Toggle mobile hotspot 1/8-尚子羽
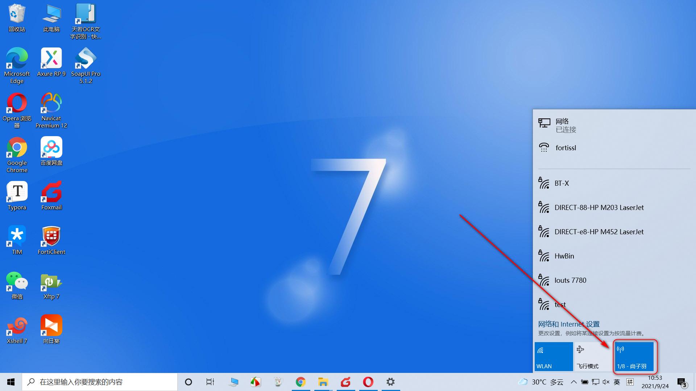 (x=633, y=356)
